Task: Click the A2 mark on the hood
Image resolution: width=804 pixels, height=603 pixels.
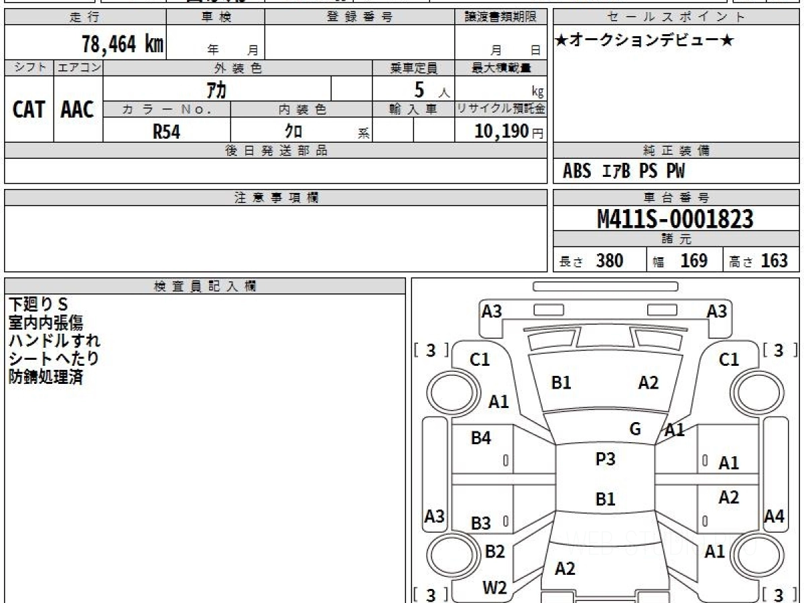Action: 648,383
